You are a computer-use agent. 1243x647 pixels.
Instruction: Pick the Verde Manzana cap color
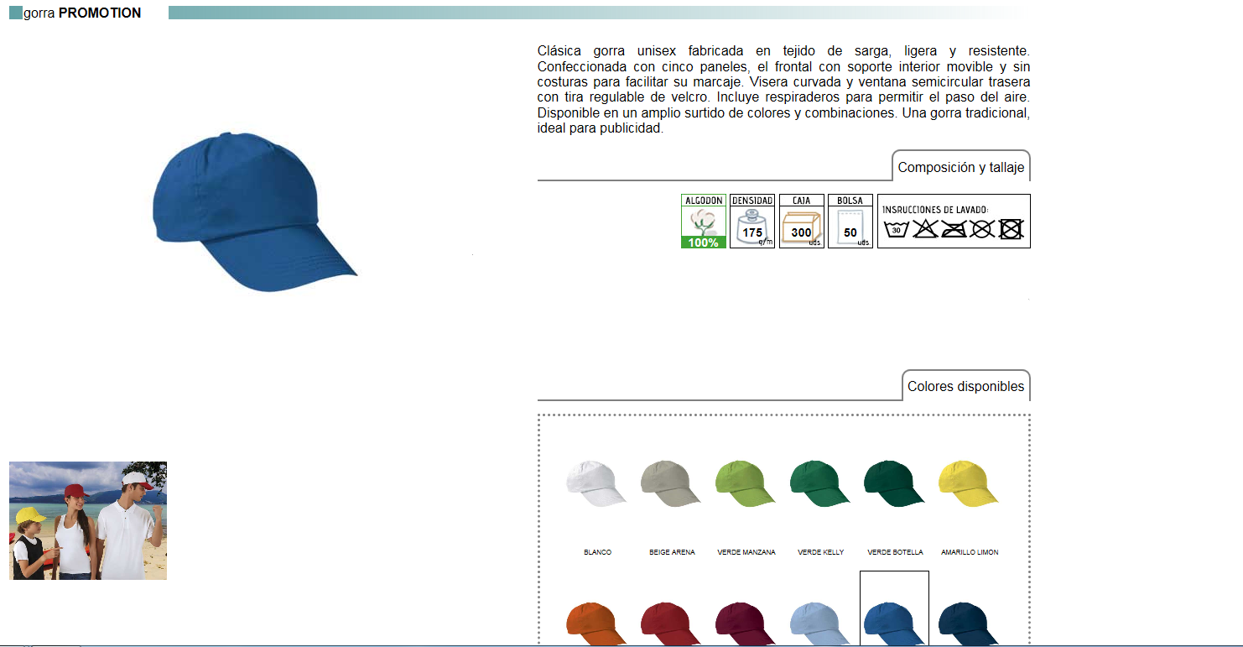pos(746,484)
